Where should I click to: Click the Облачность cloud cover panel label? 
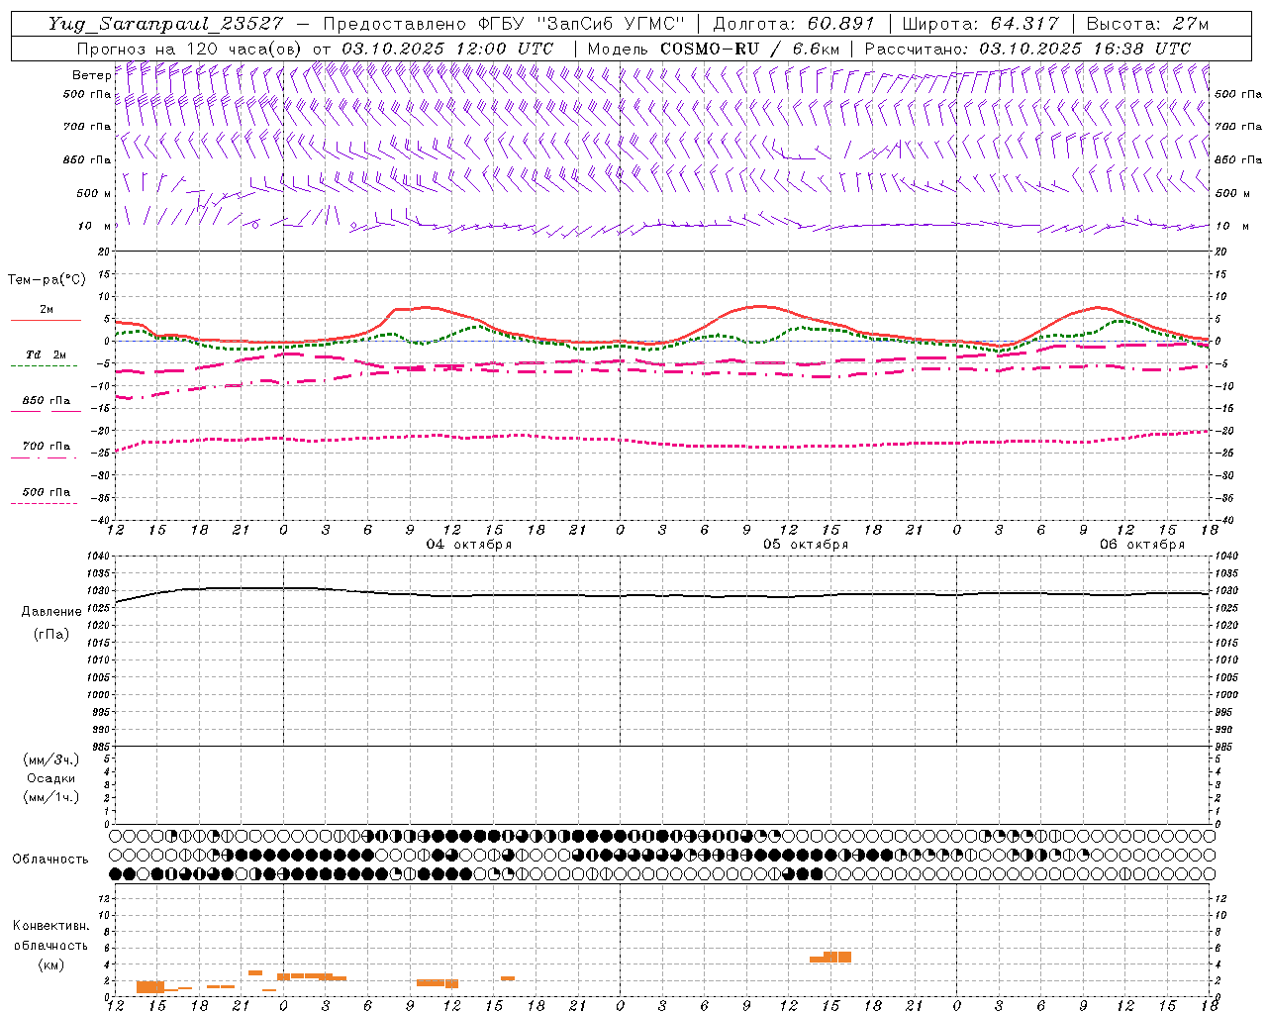50,860
